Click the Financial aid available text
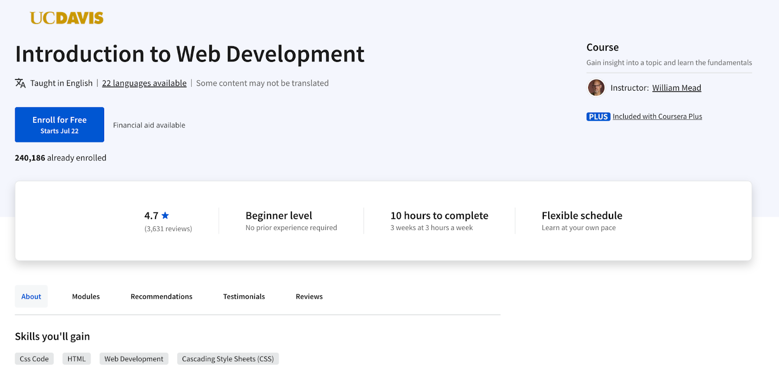This screenshot has height=385, width=779. click(149, 125)
